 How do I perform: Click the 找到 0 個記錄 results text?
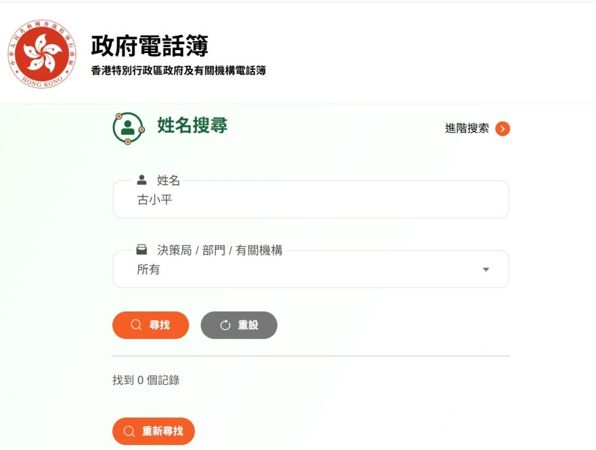(x=146, y=380)
